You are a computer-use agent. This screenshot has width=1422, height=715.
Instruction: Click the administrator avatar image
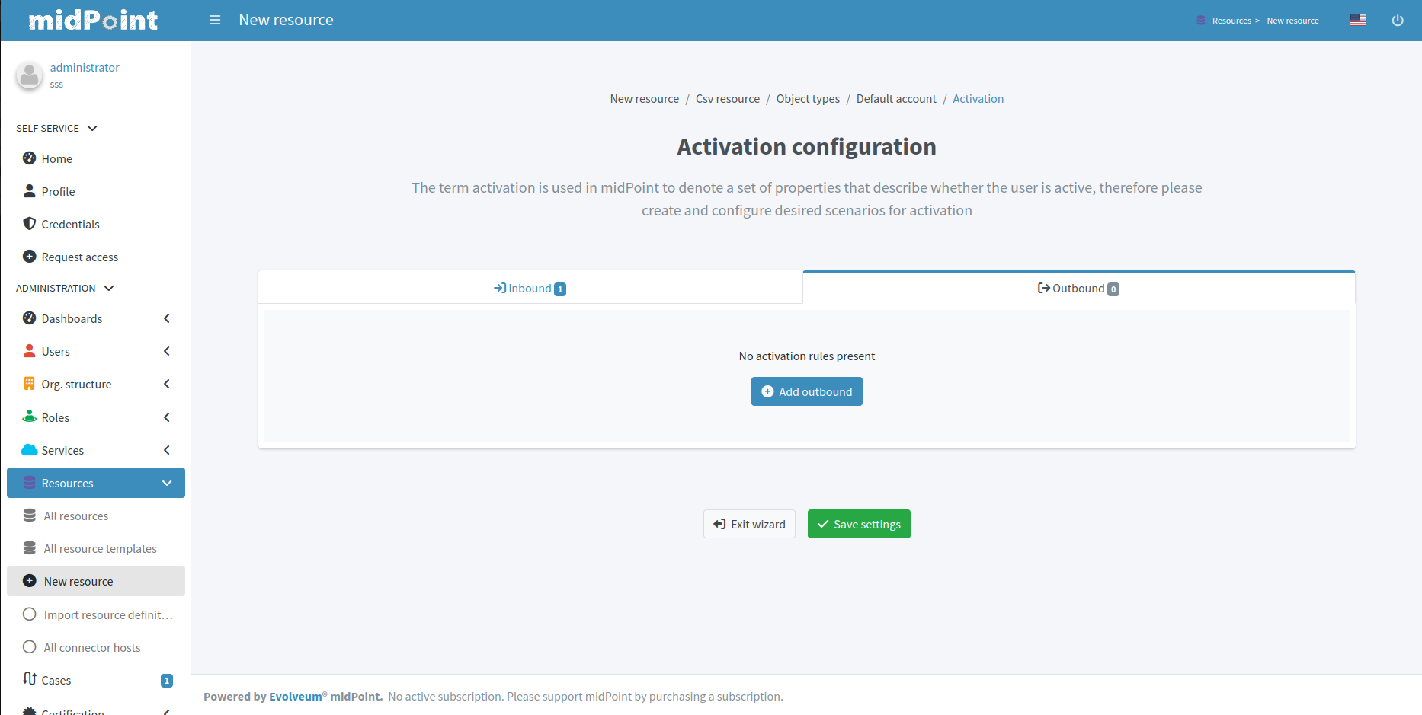tap(30, 75)
